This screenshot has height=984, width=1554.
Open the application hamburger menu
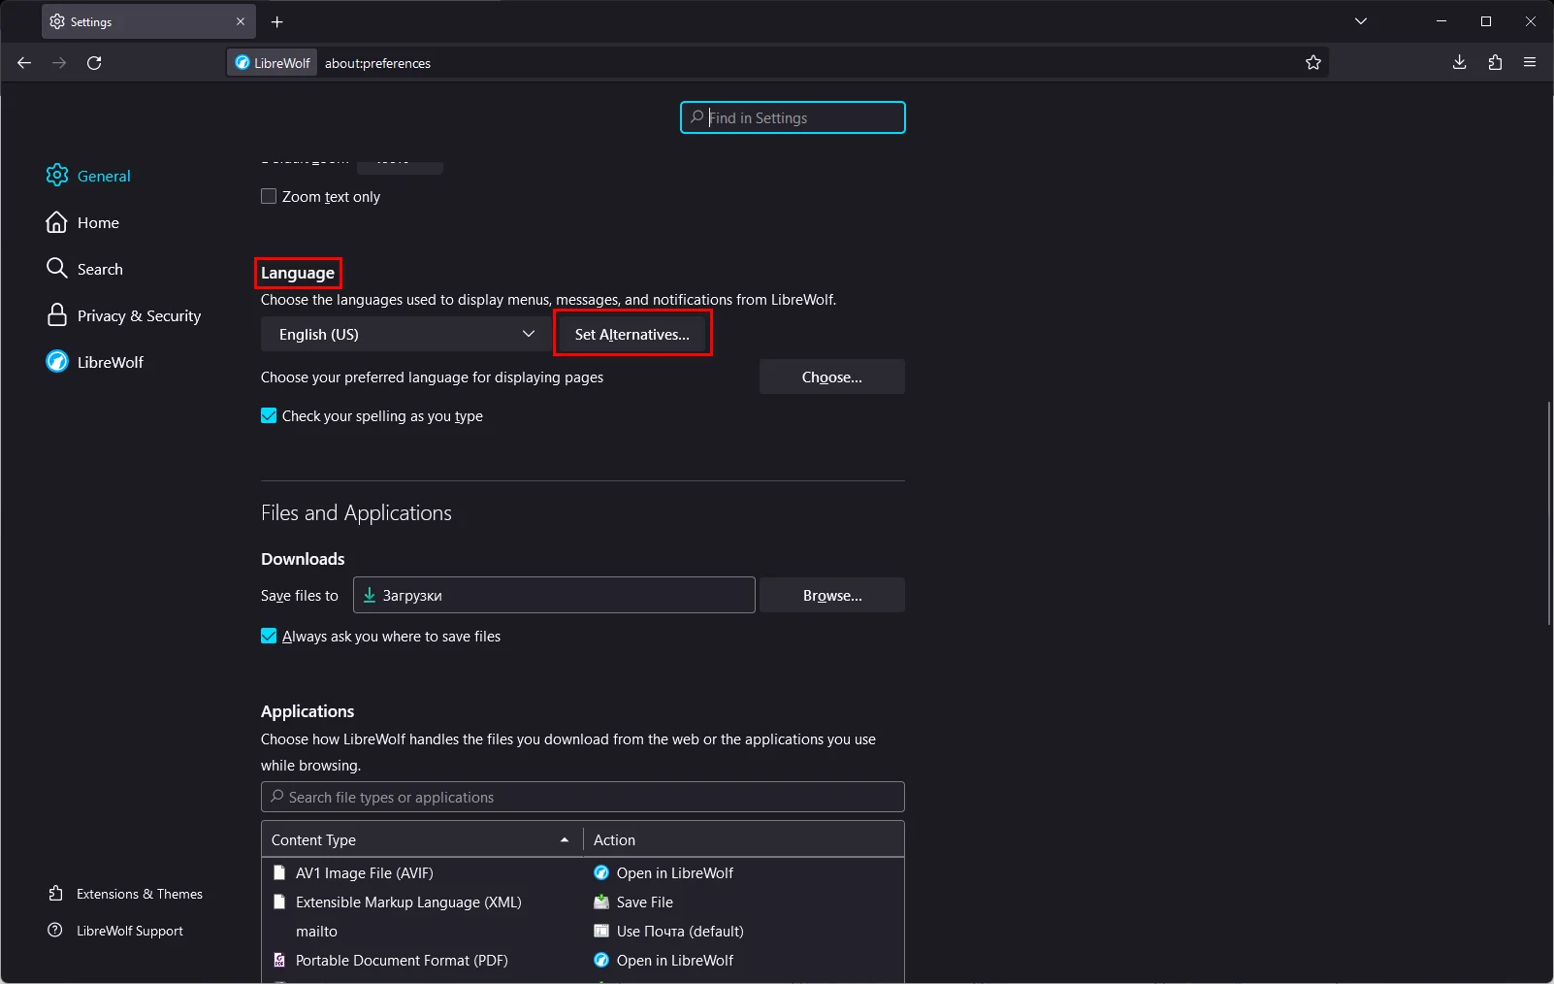coord(1530,63)
